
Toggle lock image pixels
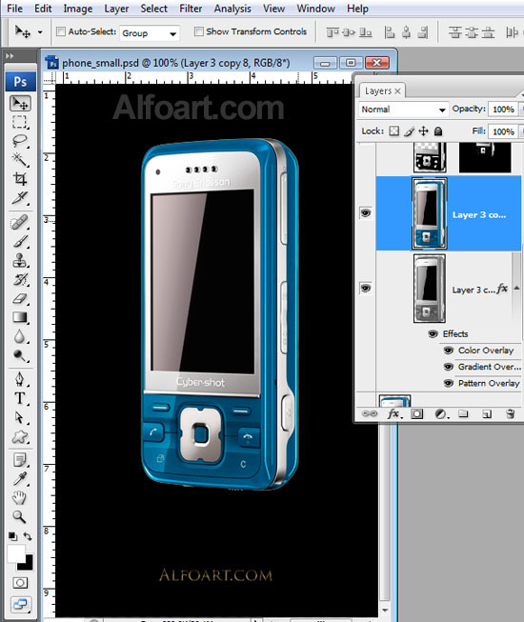409,130
